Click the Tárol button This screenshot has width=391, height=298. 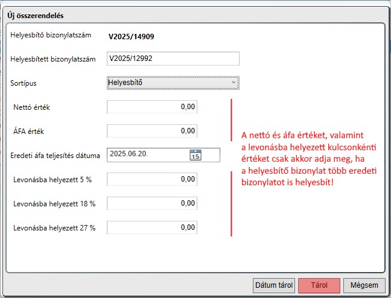(x=319, y=285)
